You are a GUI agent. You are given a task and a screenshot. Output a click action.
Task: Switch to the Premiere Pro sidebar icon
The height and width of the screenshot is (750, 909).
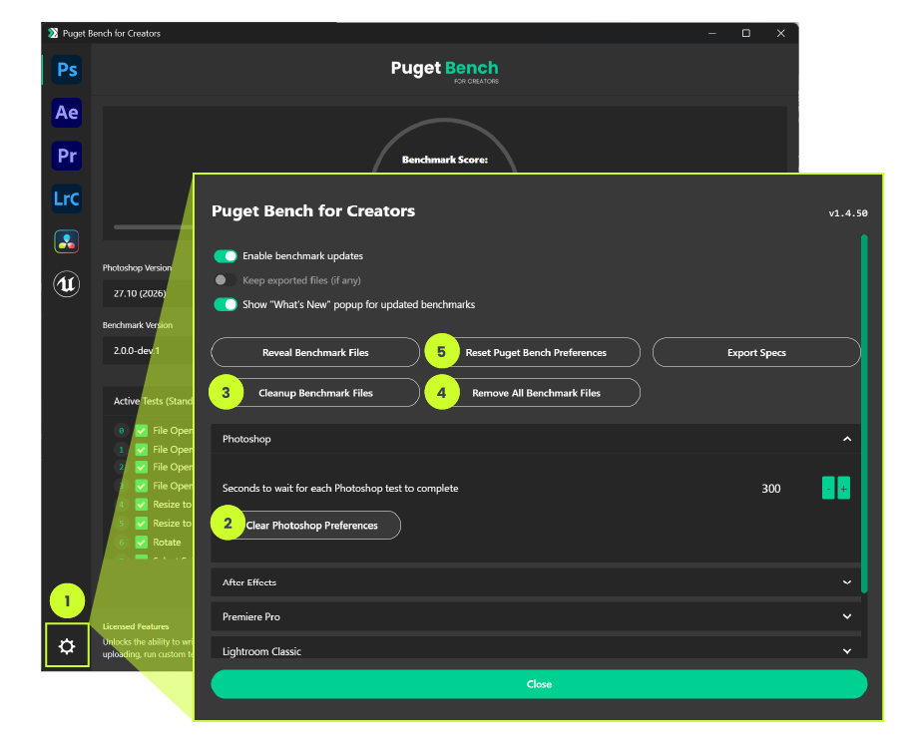[x=67, y=156]
